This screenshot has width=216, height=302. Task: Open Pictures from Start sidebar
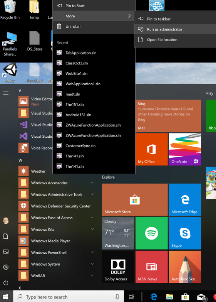click(x=6, y=251)
